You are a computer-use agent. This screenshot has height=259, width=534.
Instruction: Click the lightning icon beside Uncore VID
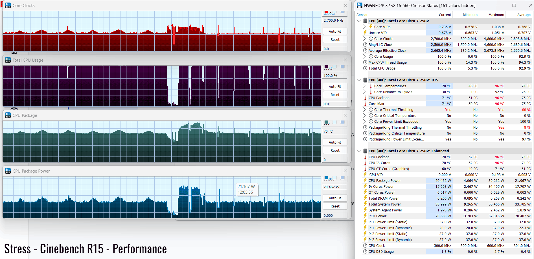pos(365,33)
